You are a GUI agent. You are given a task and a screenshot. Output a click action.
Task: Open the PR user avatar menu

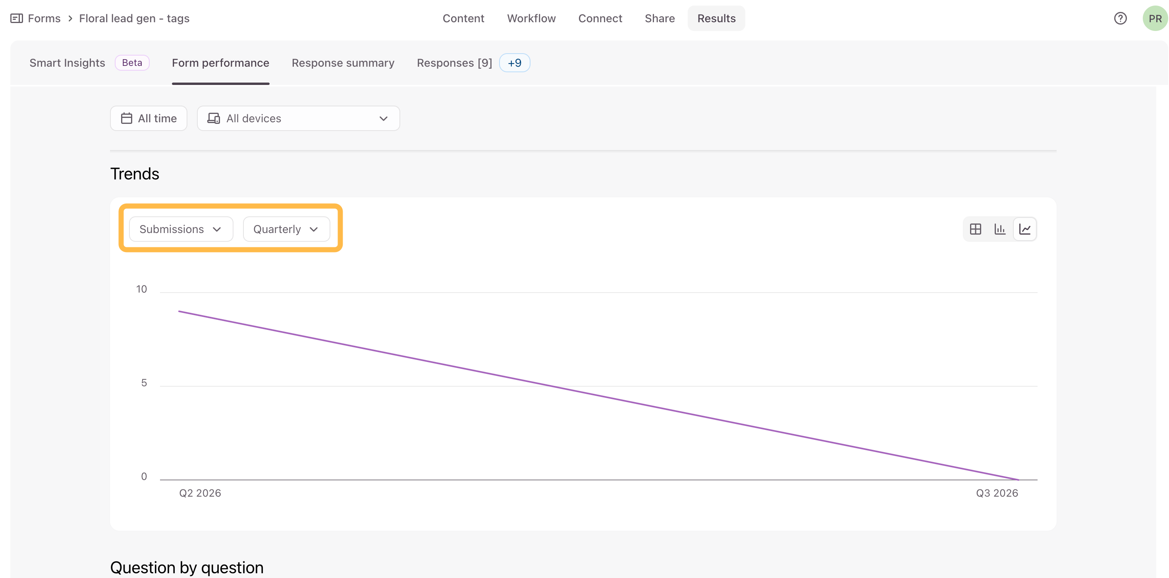(x=1155, y=19)
